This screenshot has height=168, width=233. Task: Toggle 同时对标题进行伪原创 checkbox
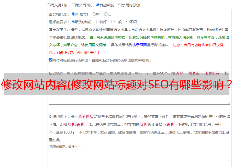[51, 60]
